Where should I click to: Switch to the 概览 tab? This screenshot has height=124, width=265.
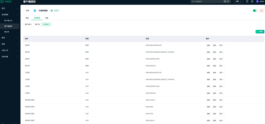point(27,18)
